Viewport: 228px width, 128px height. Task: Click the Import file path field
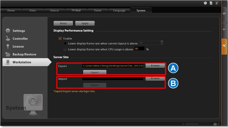coord(113,79)
